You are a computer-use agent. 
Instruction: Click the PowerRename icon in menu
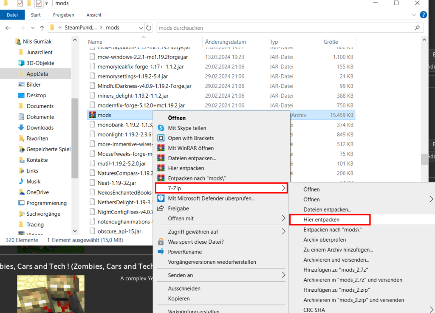(161, 252)
